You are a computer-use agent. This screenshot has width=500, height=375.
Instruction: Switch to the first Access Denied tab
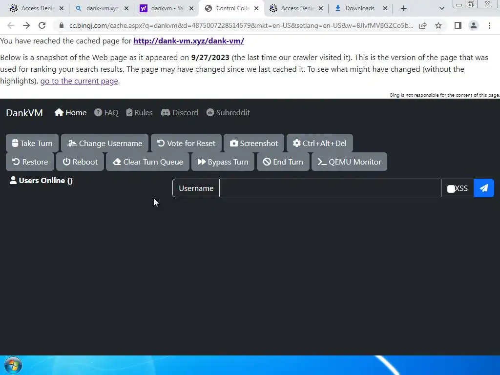point(36,8)
